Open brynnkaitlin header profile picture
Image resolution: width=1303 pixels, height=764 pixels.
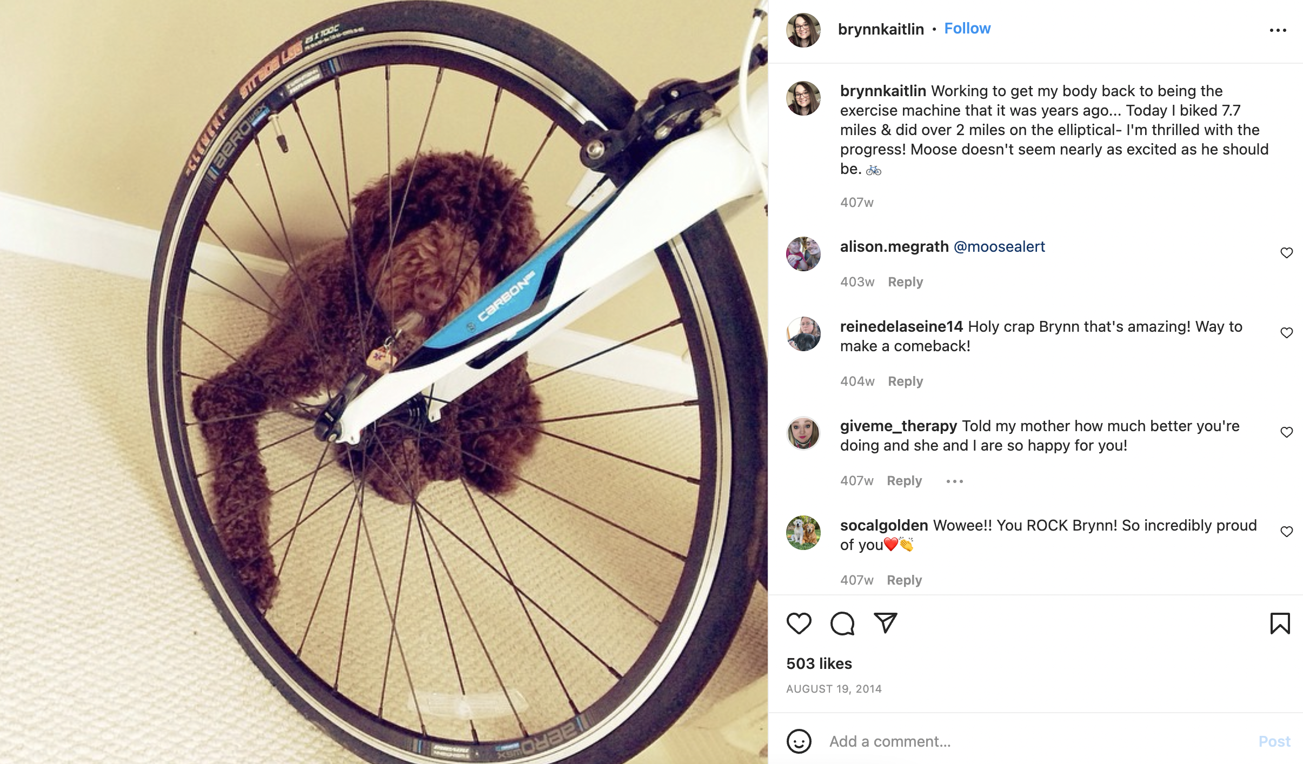pyautogui.click(x=803, y=30)
